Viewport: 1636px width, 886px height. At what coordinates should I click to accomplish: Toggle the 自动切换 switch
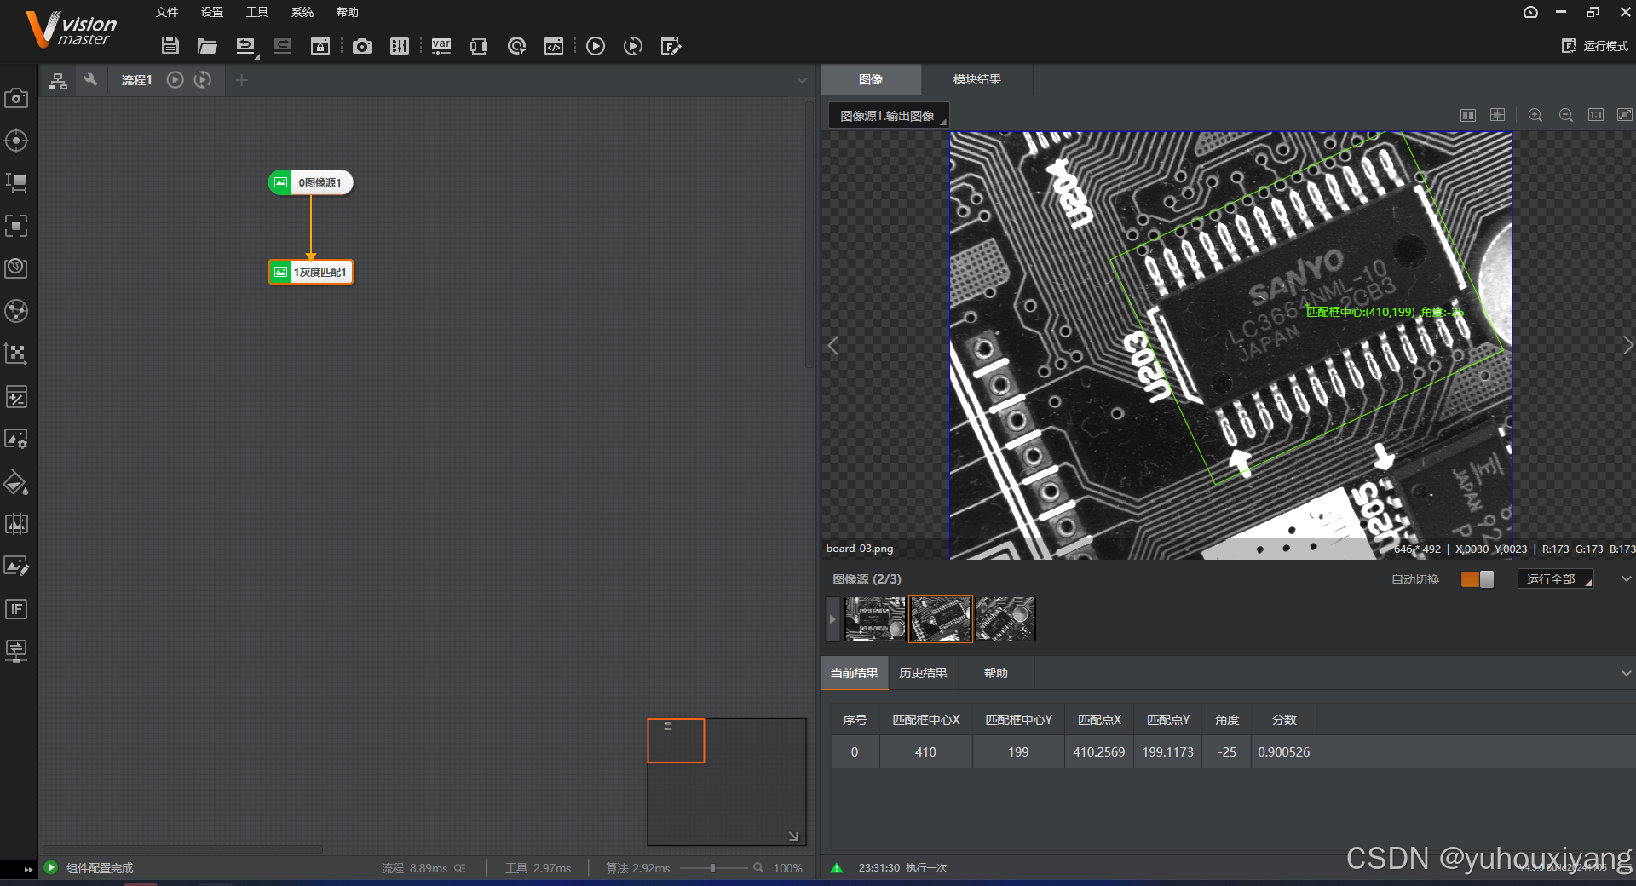[1478, 579]
